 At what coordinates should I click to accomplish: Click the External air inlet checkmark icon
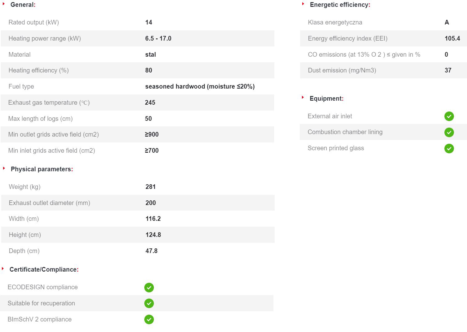449,116
